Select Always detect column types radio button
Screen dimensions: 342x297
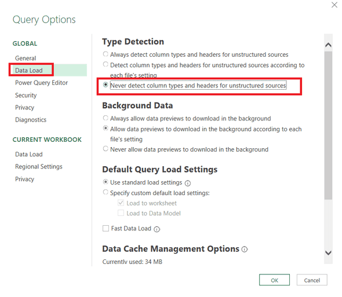(105, 54)
